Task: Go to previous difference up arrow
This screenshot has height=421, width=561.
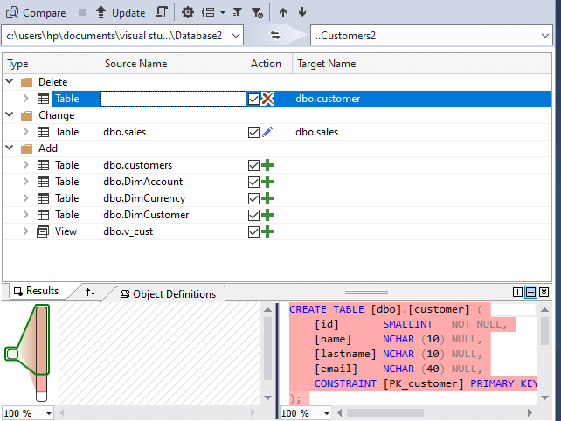Action: pyautogui.click(x=283, y=12)
